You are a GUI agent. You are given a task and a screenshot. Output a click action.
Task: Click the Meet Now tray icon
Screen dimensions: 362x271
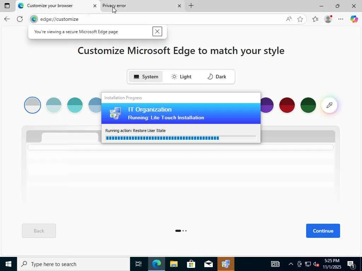[299, 264]
